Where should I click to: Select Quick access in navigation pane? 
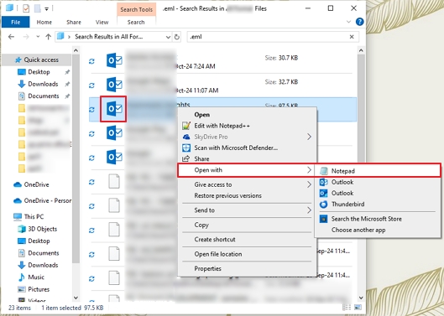[x=37, y=60]
